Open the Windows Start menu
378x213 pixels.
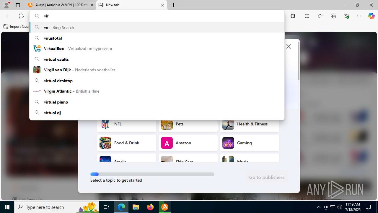click(x=7, y=207)
